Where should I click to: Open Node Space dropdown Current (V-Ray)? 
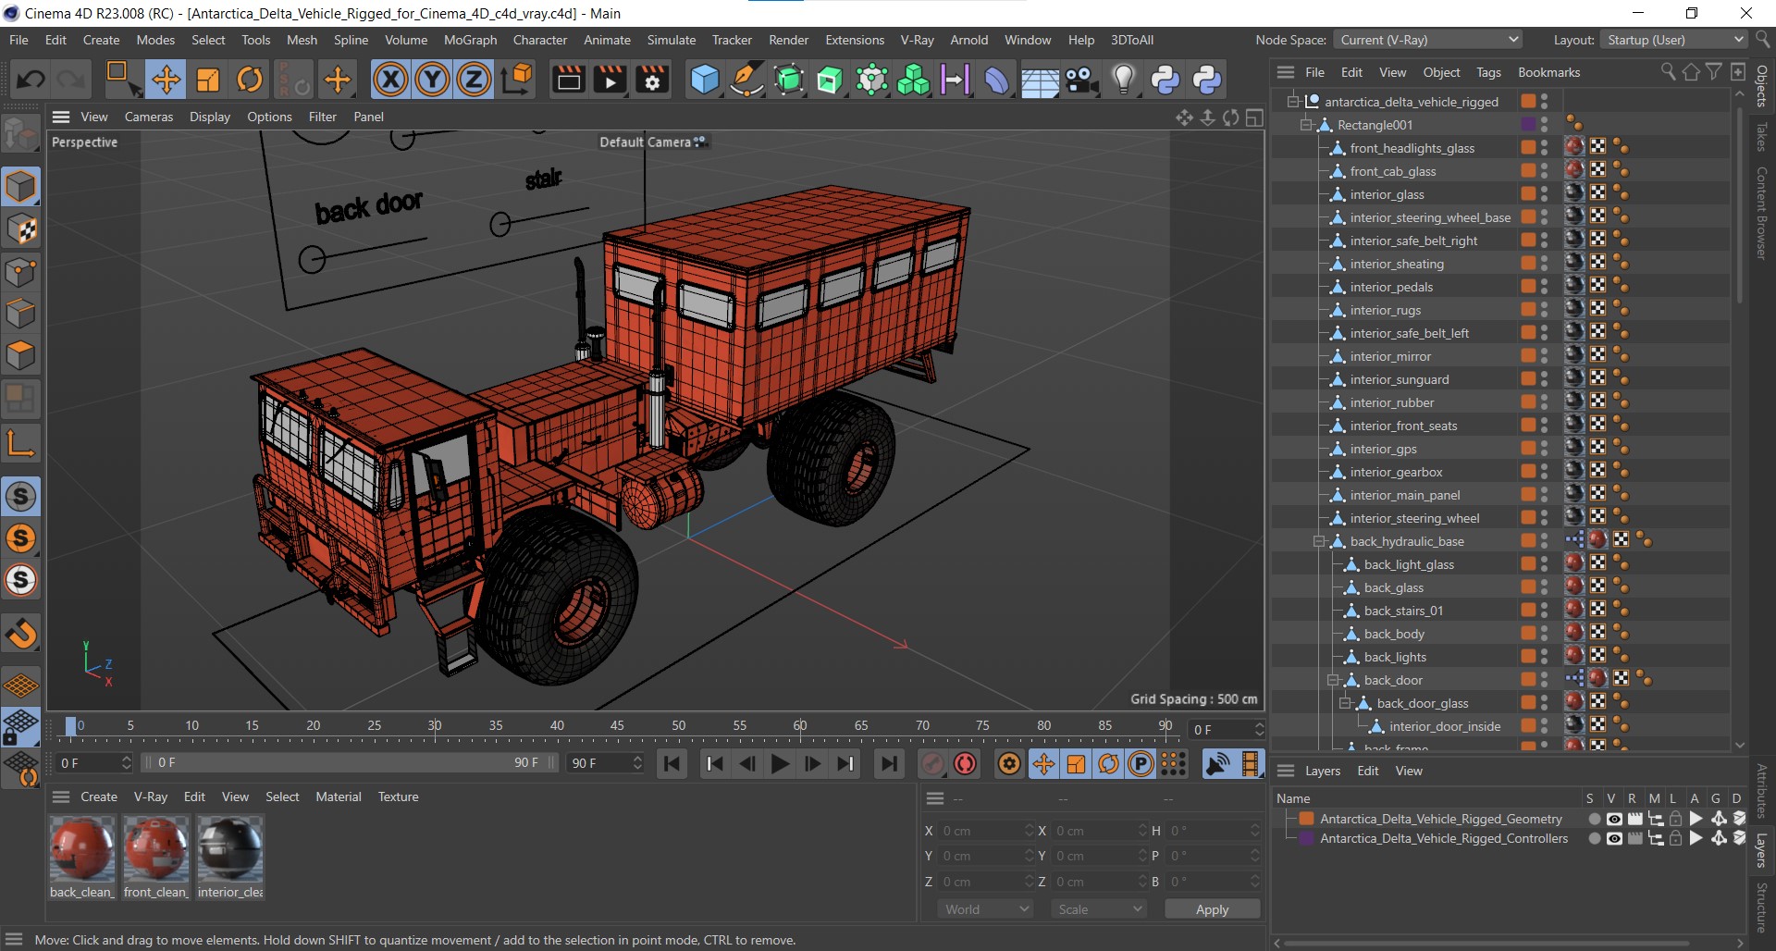tap(1427, 40)
